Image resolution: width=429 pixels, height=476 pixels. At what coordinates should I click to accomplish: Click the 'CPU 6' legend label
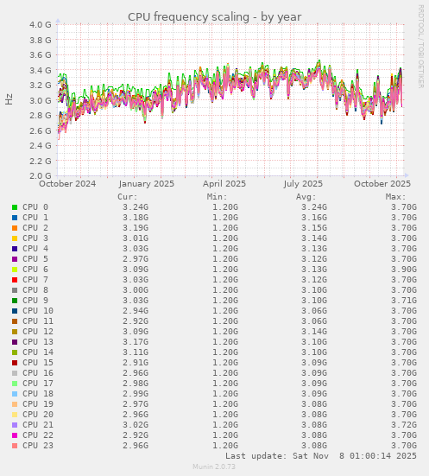click(x=35, y=270)
